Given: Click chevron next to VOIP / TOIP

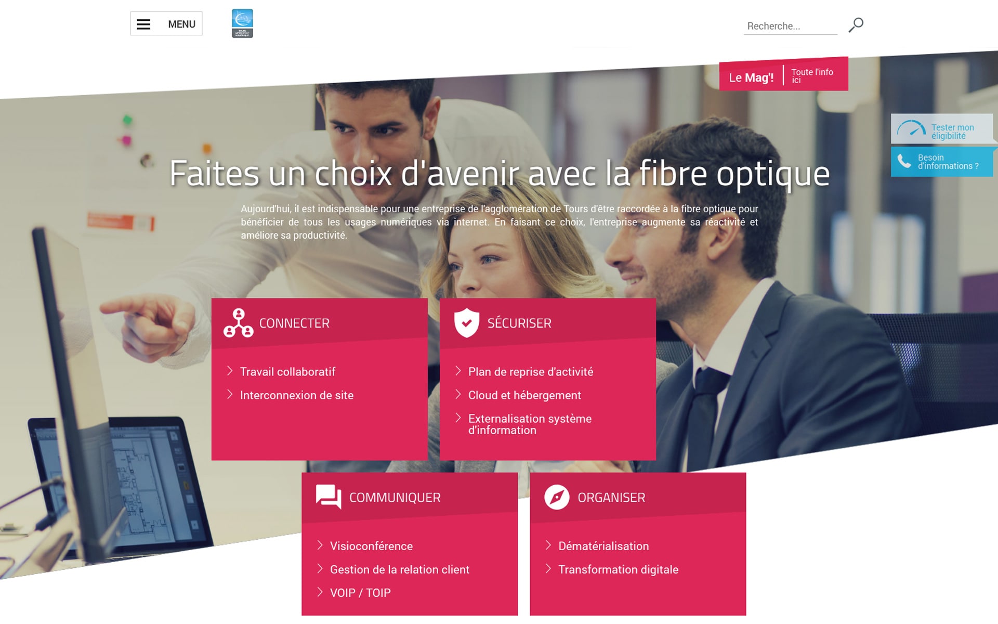Looking at the screenshot, I should tap(320, 592).
